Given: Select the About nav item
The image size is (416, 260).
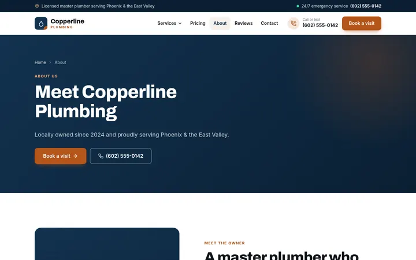Looking at the screenshot, I should click(220, 23).
